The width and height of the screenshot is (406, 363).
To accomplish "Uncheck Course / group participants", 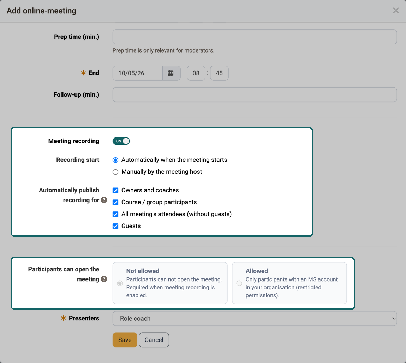I will tap(115, 202).
